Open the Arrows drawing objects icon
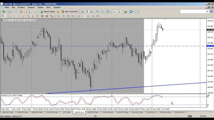 tap(51, 16)
